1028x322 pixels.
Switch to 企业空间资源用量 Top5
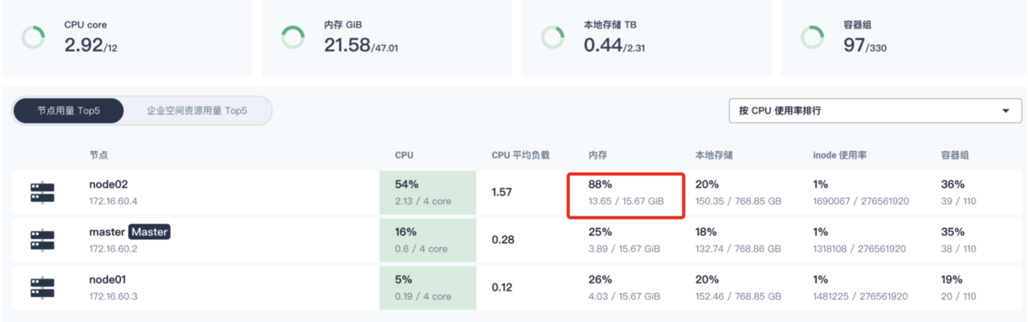[x=197, y=111]
